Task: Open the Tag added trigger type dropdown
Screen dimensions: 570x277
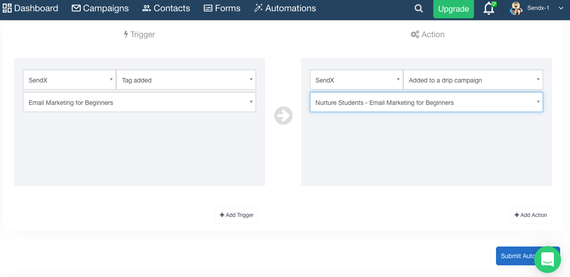Action: coord(186,80)
